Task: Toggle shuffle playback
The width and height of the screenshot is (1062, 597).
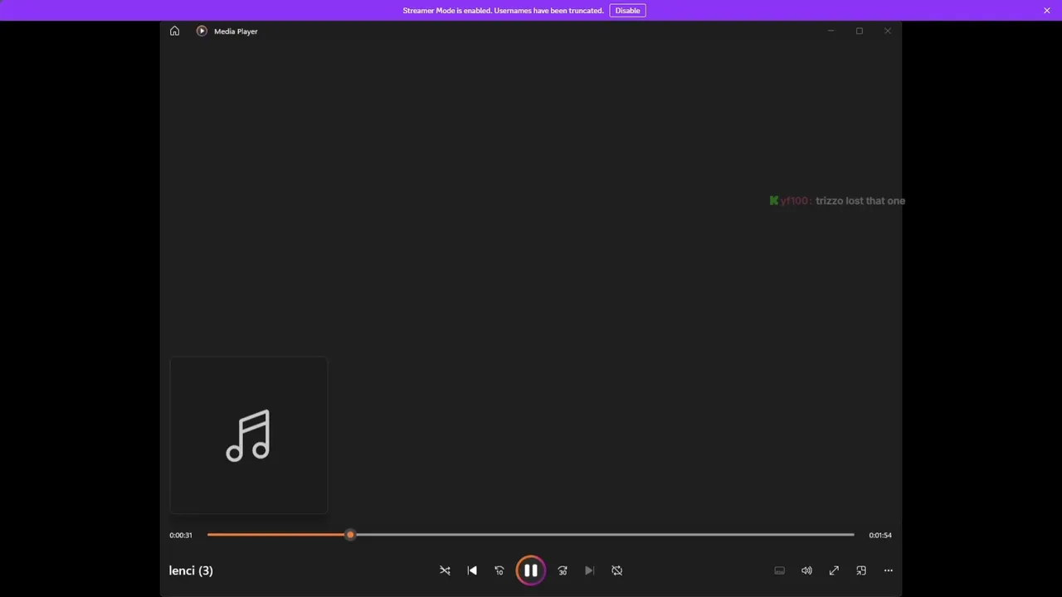Action: click(x=445, y=570)
